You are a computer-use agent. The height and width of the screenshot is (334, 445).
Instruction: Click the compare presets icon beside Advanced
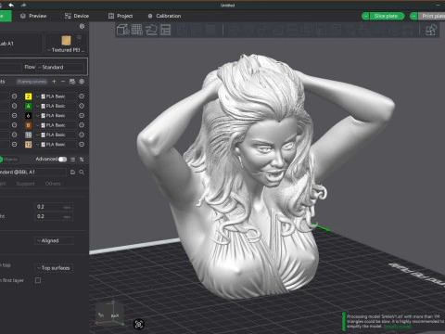point(73,160)
